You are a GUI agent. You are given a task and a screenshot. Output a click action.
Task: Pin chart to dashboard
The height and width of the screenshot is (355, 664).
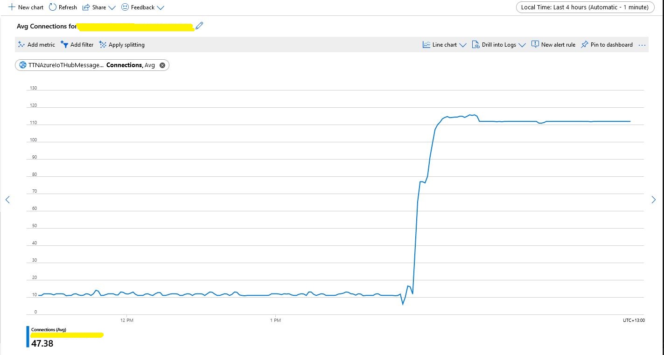[x=607, y=45]
